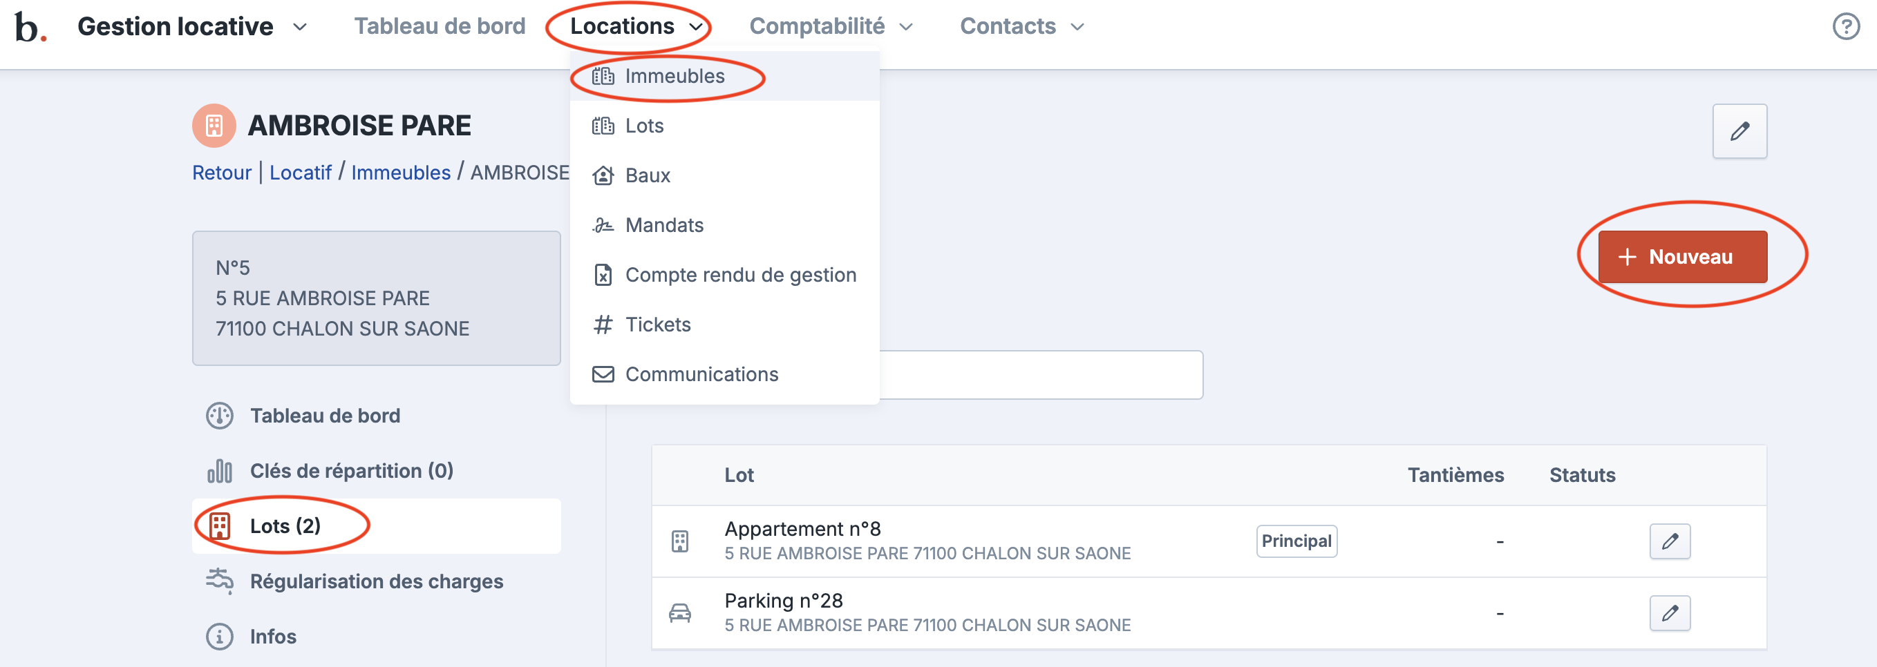Click the edit pencil for AMBROISE PARE building

(1739, 131)
